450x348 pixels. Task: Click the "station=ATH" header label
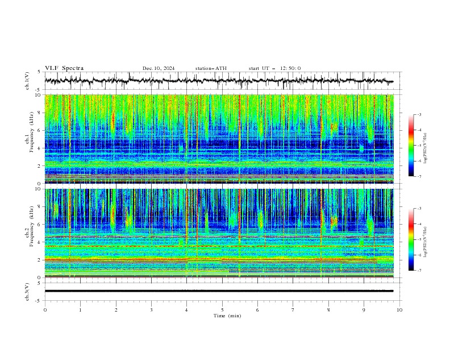coord(211,68)
